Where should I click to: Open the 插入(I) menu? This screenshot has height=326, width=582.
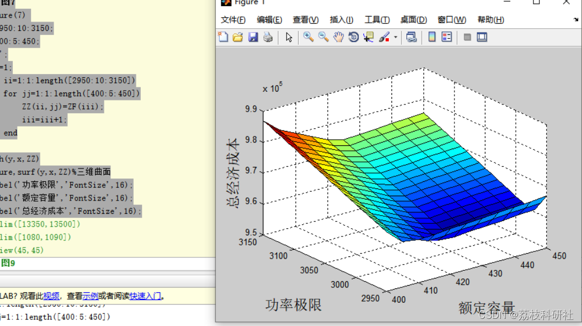[341, 20]
